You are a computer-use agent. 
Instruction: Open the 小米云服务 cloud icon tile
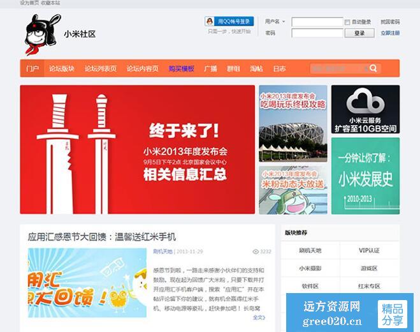point(365,109)
